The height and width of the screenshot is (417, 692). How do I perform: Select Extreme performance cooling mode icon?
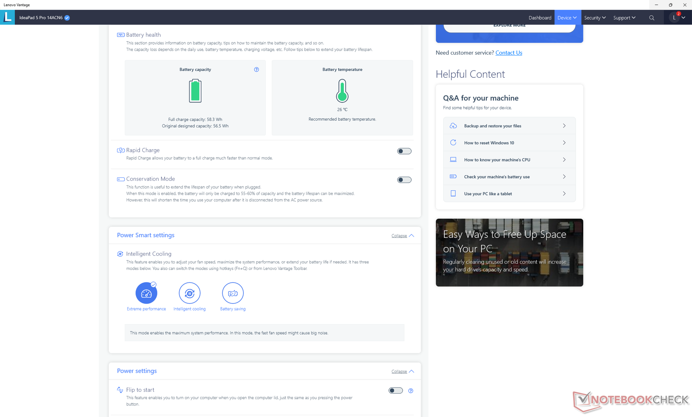(146, 293)
